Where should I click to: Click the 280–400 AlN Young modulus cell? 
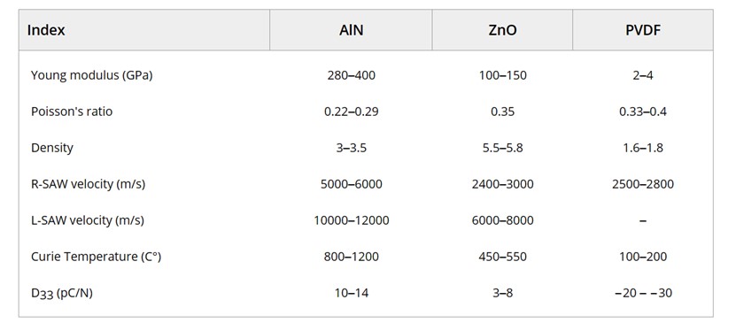coord(351,75)
